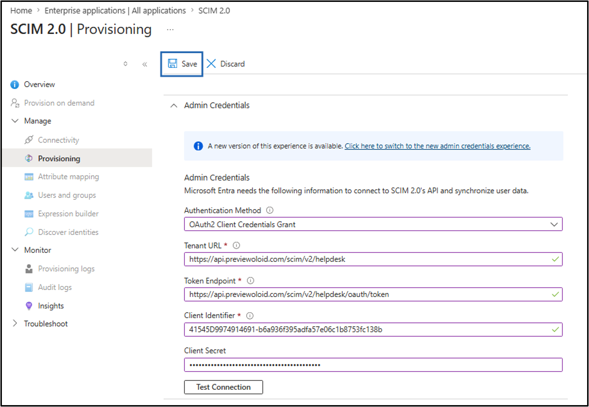Open Audit logs
The width and height of the screenshot is (589, 407).
[55, 287]
